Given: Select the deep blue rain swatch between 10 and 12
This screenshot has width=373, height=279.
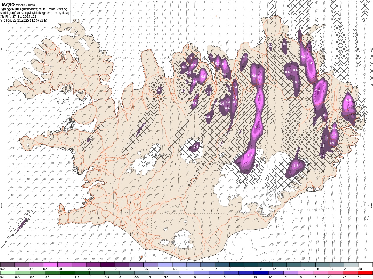Looking at the screenshot, I should click(x=261, y=273).
